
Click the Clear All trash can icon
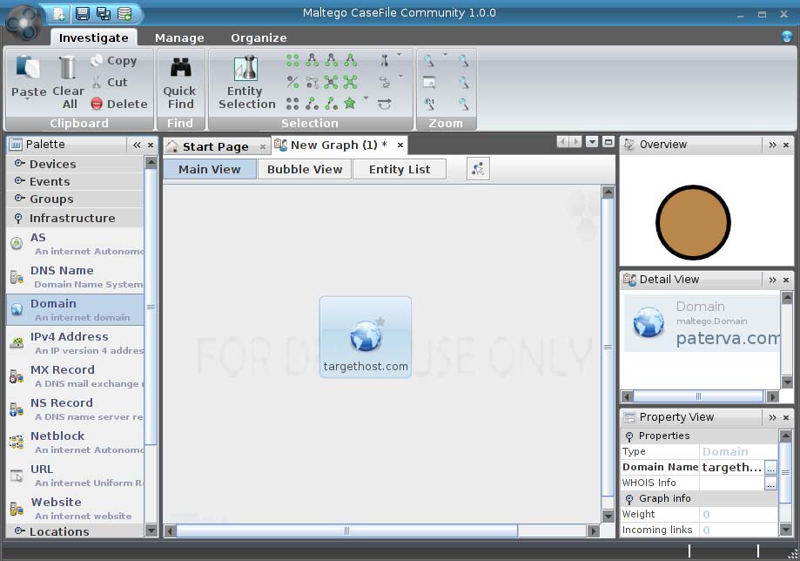[x=68, y=69]
